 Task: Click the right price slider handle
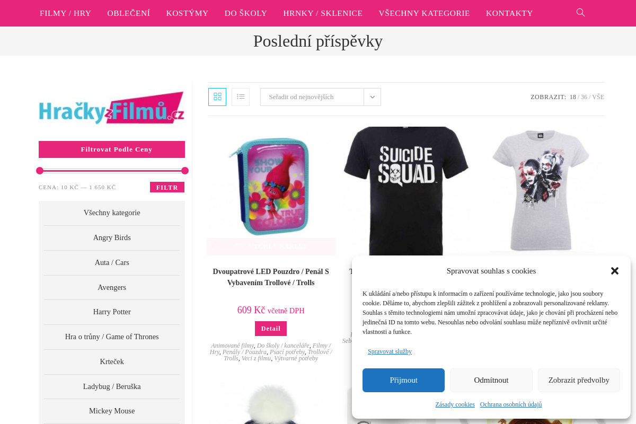(185, 171)
